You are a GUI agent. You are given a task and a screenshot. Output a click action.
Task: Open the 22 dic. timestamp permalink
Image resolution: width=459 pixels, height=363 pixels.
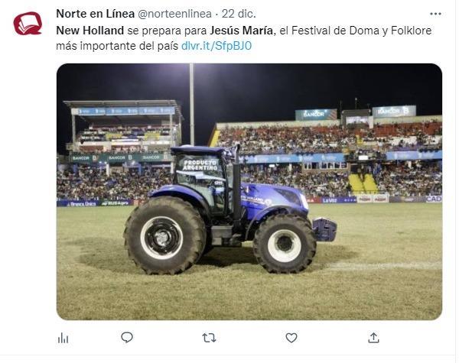coord(239,14)
